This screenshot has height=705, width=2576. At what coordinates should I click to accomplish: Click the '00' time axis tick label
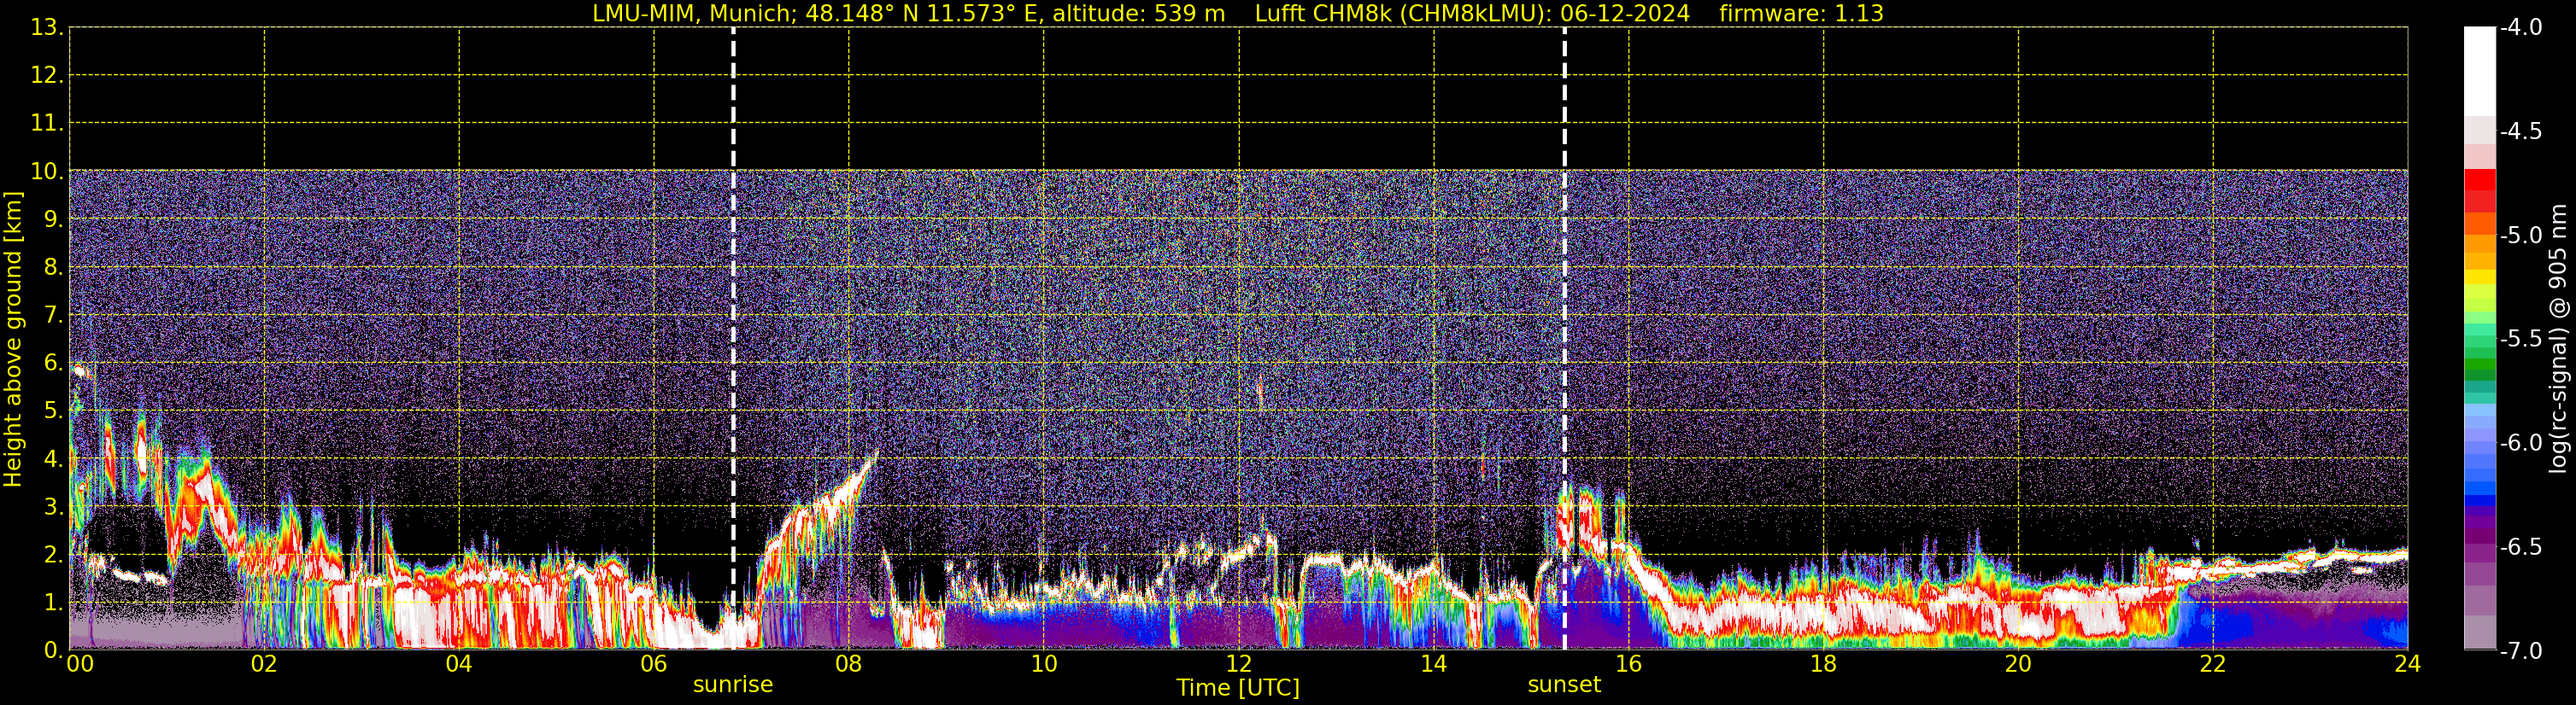click(x=80, y=664)
